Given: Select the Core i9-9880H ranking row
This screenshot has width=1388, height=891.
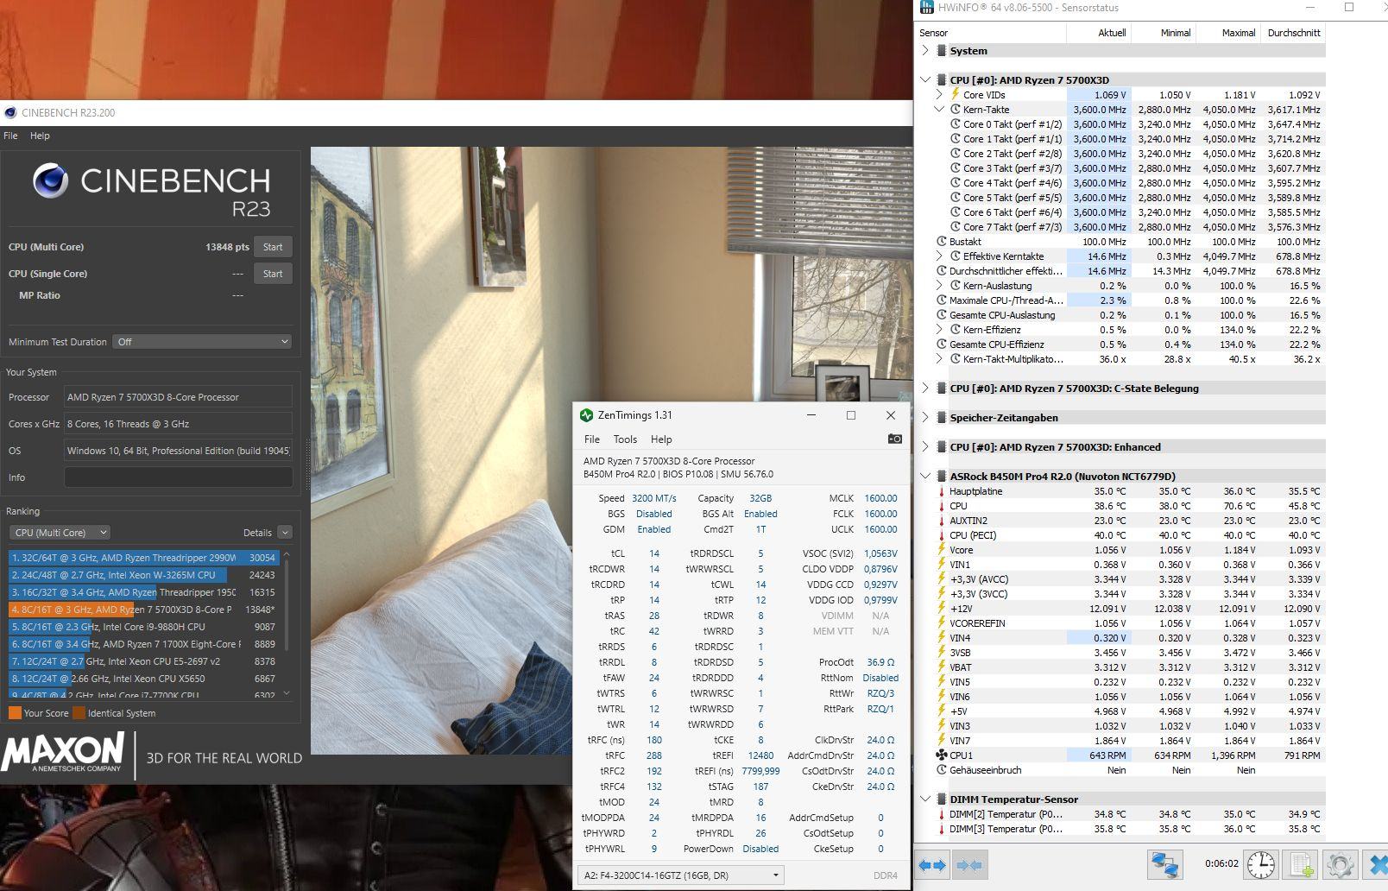Looking at the screenshot, I should pos(143,627).
